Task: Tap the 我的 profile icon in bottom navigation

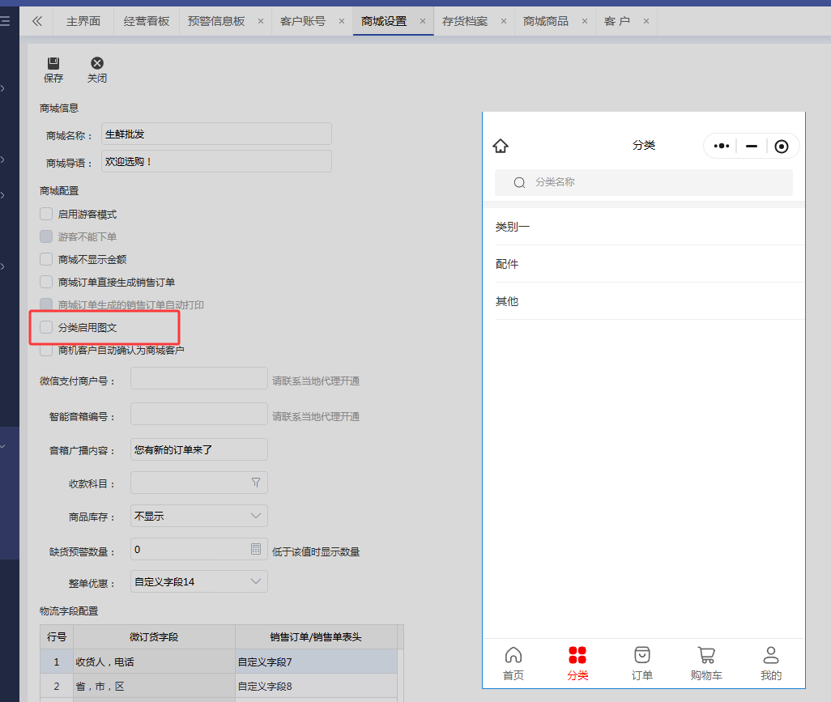Action: [771, 655]
